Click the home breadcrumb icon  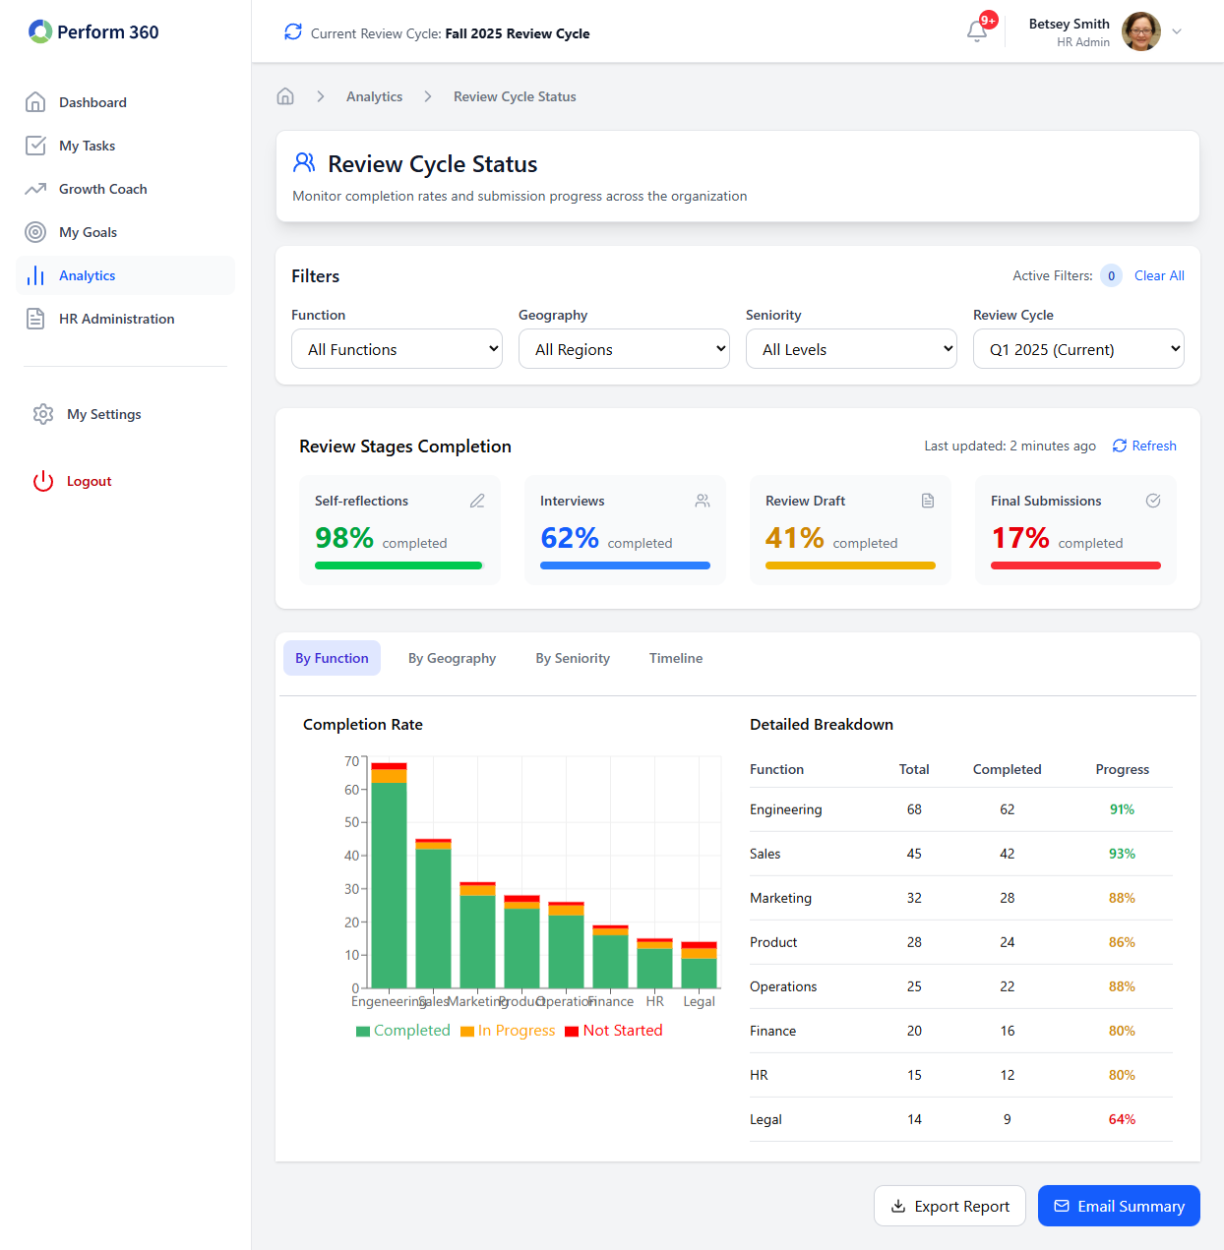(285, 96)
